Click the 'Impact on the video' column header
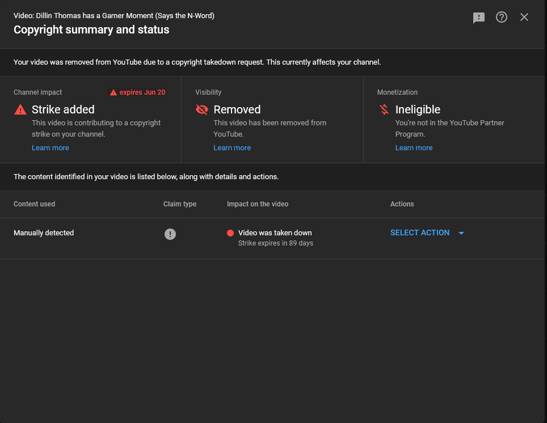547x423 pixels. 258,204
